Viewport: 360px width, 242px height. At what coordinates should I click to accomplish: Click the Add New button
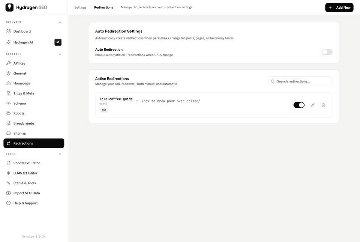coord(339,8)
